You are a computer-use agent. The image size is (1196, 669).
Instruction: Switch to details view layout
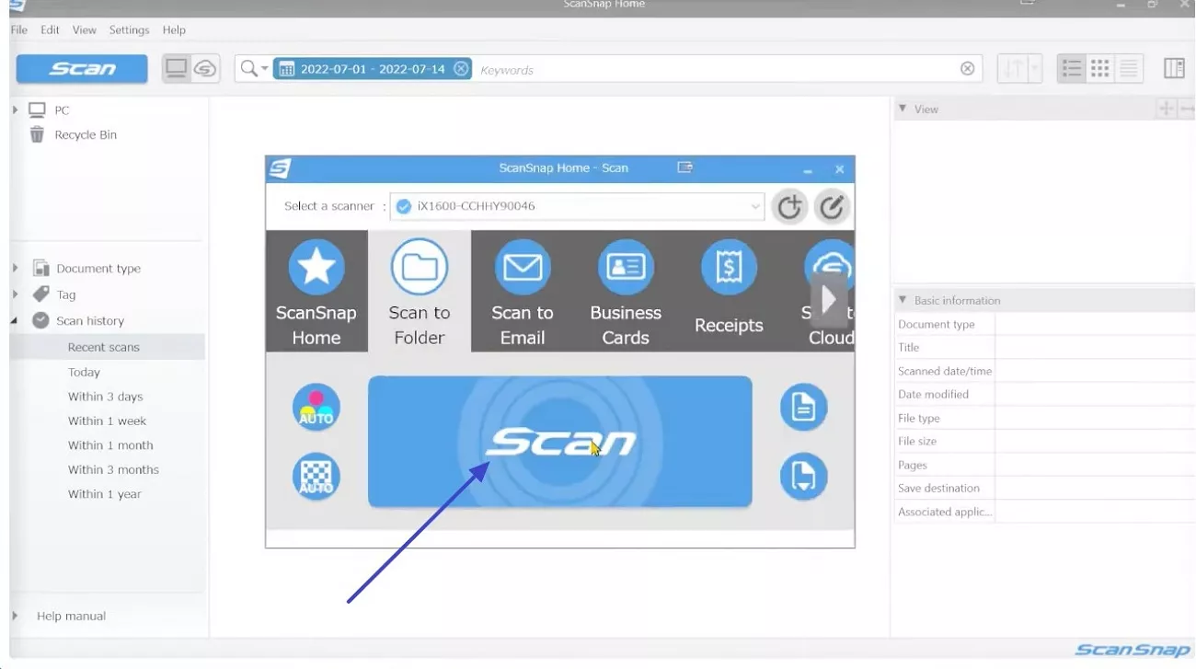1130,68
